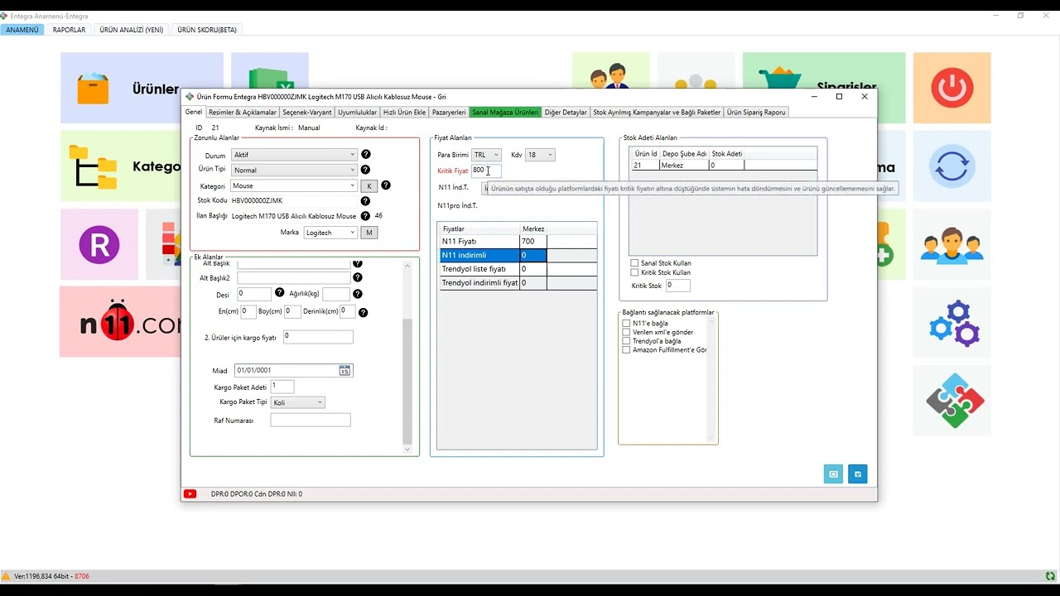Open the Ürün Sipariş Raporu tab

click(x=756, y=113)
